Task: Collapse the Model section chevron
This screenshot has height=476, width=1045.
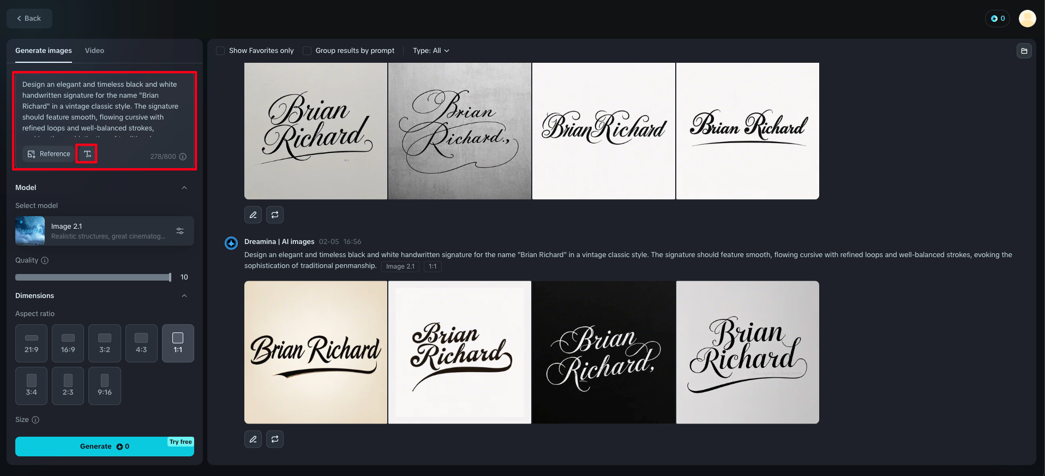Action: [x=184, y=188]
